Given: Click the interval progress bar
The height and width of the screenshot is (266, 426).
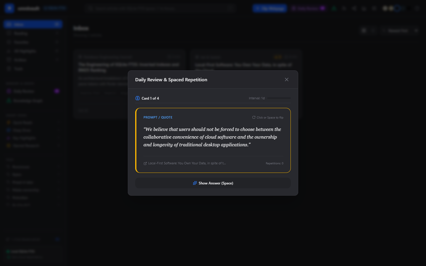Looking at the screenshot, I should (279, 98).
